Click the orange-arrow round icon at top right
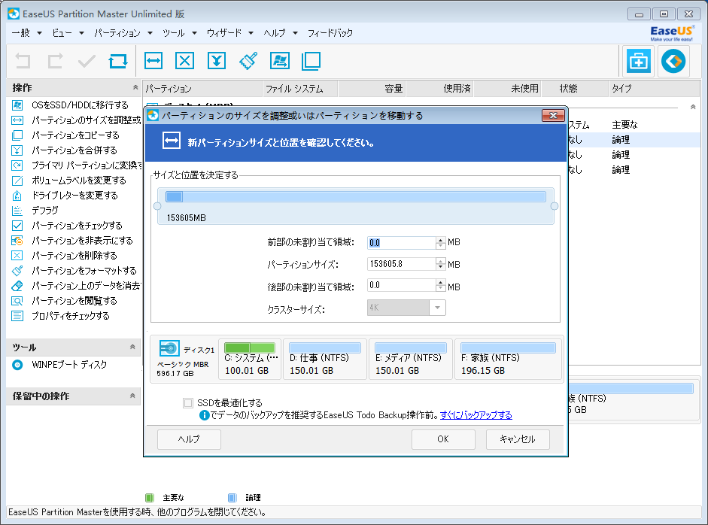The height and width of the screenshot is (525, 708). [x=673, y=61]
